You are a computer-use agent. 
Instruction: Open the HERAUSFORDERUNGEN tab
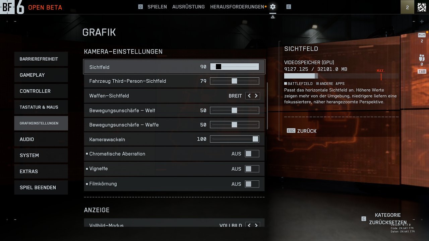click(x=237, y=7)
